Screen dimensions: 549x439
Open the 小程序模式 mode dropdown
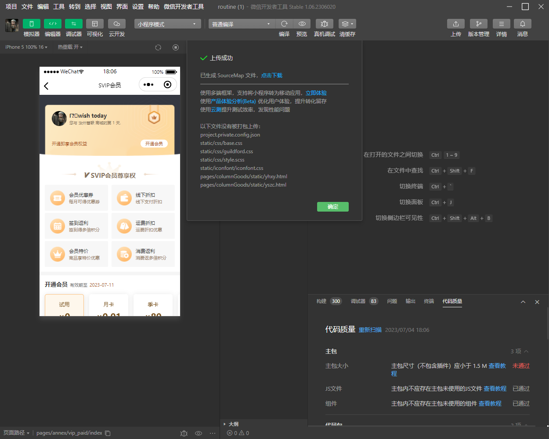coord(167,24)
